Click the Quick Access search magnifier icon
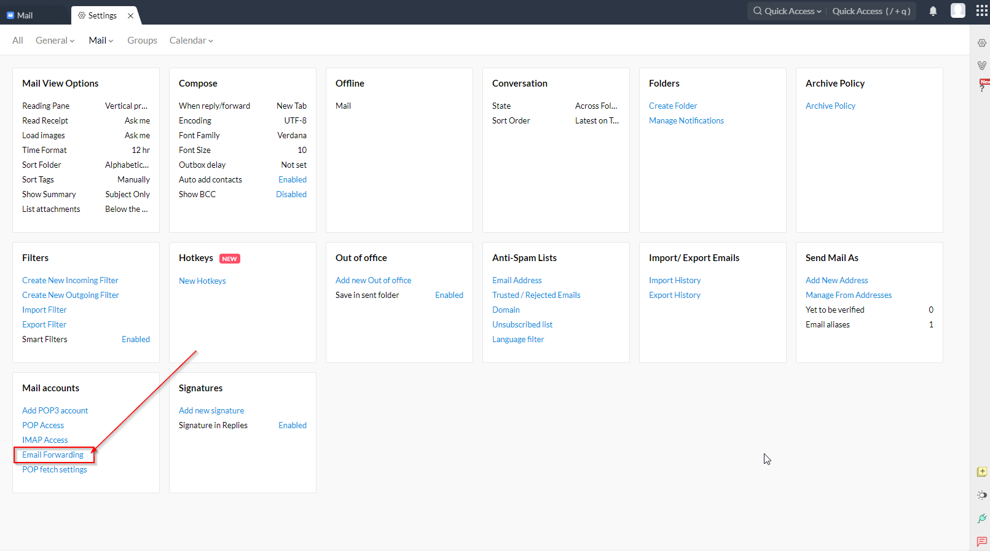Image resolution: width=990 pixels, height=551 pixels. pyautogui.click(x=758, y=10)
